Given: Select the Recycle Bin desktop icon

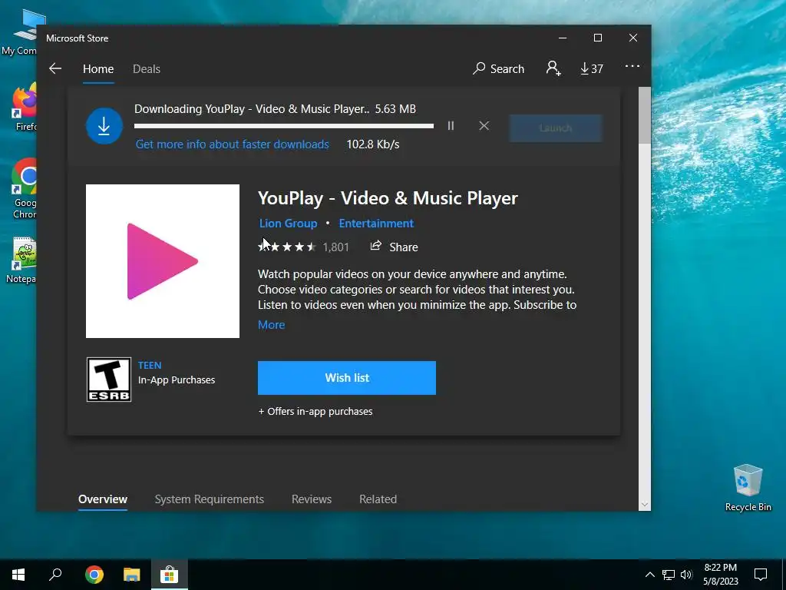Looking at the screenshot, I should point(748,488).
